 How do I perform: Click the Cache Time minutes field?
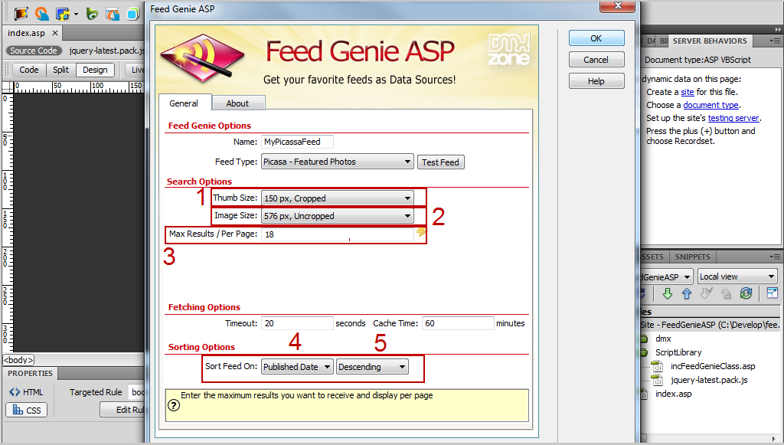tap(458, 323)
